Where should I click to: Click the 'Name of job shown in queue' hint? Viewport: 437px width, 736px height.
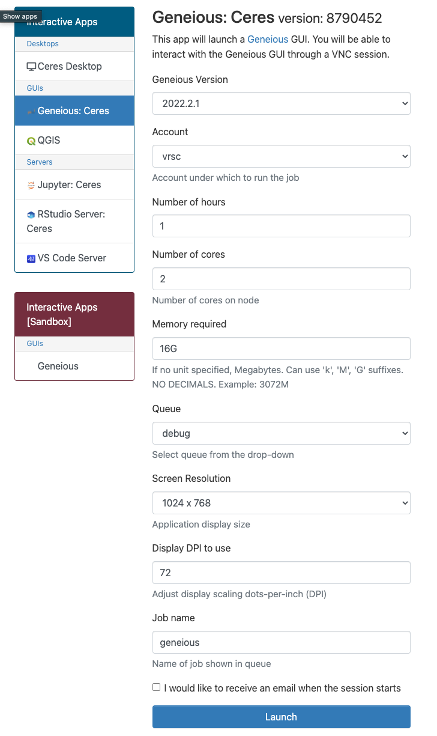point(212,664)
